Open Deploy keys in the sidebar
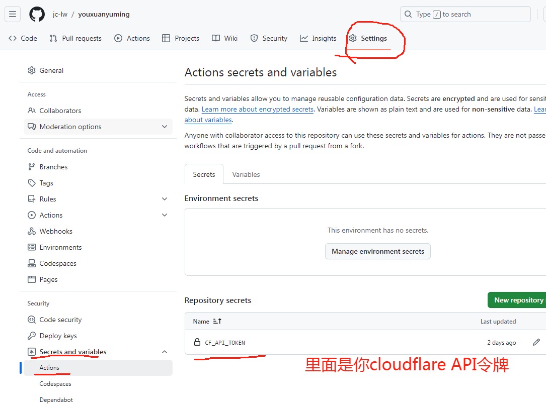The width and height of the screenshot is (546, 411). (x=58, y=336)
